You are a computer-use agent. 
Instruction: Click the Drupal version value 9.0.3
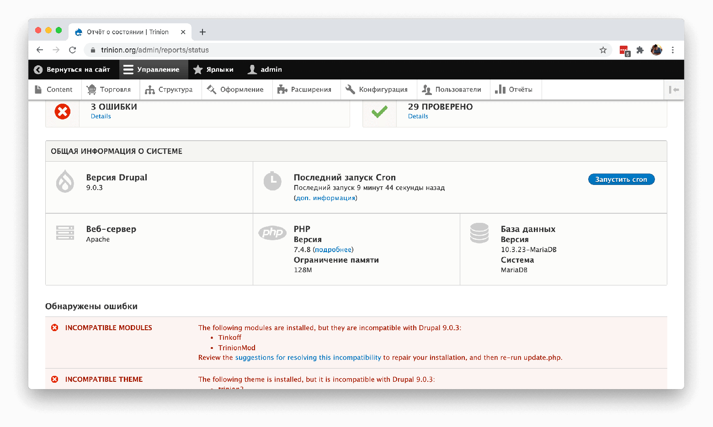pyautogui.click(x=95, y=188)
